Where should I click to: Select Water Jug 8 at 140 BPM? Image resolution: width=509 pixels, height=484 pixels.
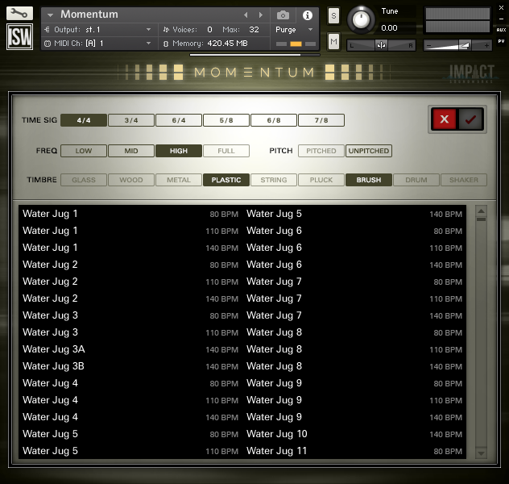(x=354, y=366)
